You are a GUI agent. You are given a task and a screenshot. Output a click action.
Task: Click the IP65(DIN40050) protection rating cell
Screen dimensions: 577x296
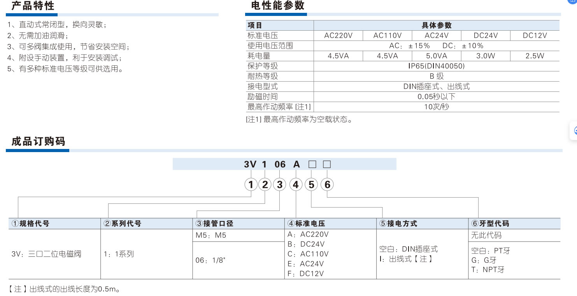[437, 66]
